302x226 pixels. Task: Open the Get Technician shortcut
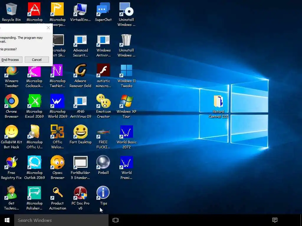tap(12, 193)
